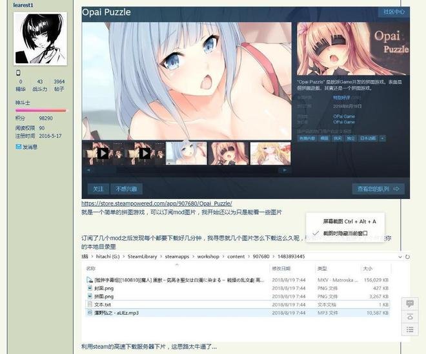The width and height of the screenshot is (426, 354).
Task: Click the 关注 follow button
Action: (x=98, y=189)
